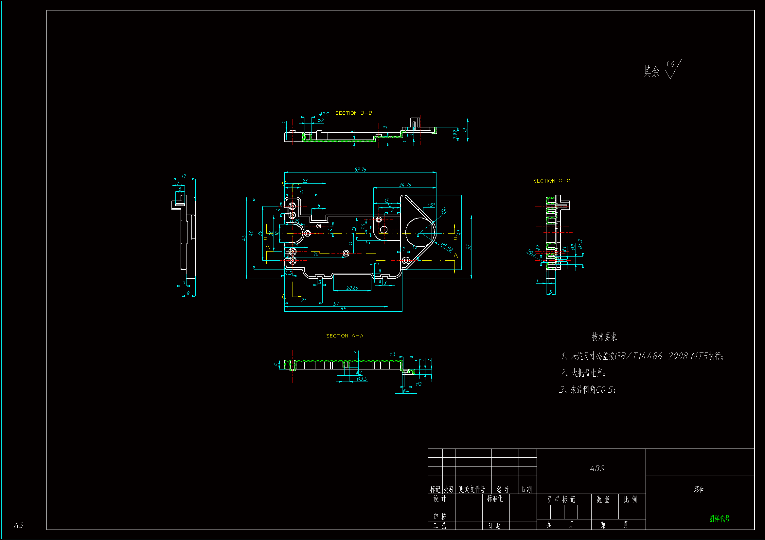The image size is (765, 540).
Task: Select the green 图样代号 text
Action: [x=719, y=518]
